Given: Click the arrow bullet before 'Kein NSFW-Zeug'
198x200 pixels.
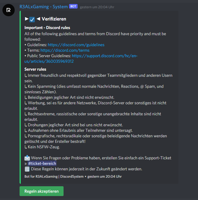Looking at the screenshot, I should coord(26,147).
